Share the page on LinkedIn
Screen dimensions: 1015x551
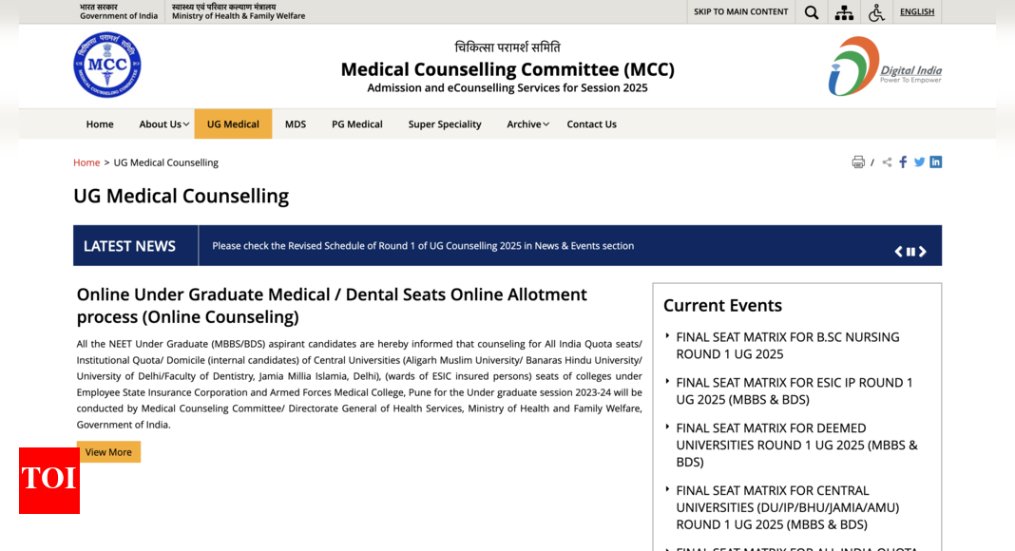click(936, 162)
